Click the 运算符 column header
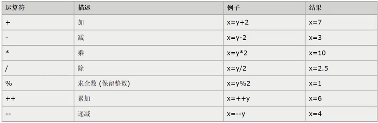Image resolution: width=378 pixels, height=123 pixels. click(x=38, y=8)
